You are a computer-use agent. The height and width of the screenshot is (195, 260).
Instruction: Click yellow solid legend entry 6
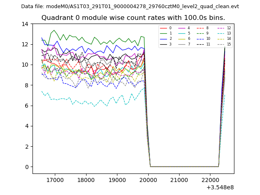[x=184, y=39]
